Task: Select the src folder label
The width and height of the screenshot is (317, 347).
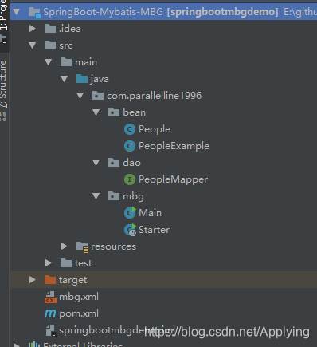Action: coord(65,45)
